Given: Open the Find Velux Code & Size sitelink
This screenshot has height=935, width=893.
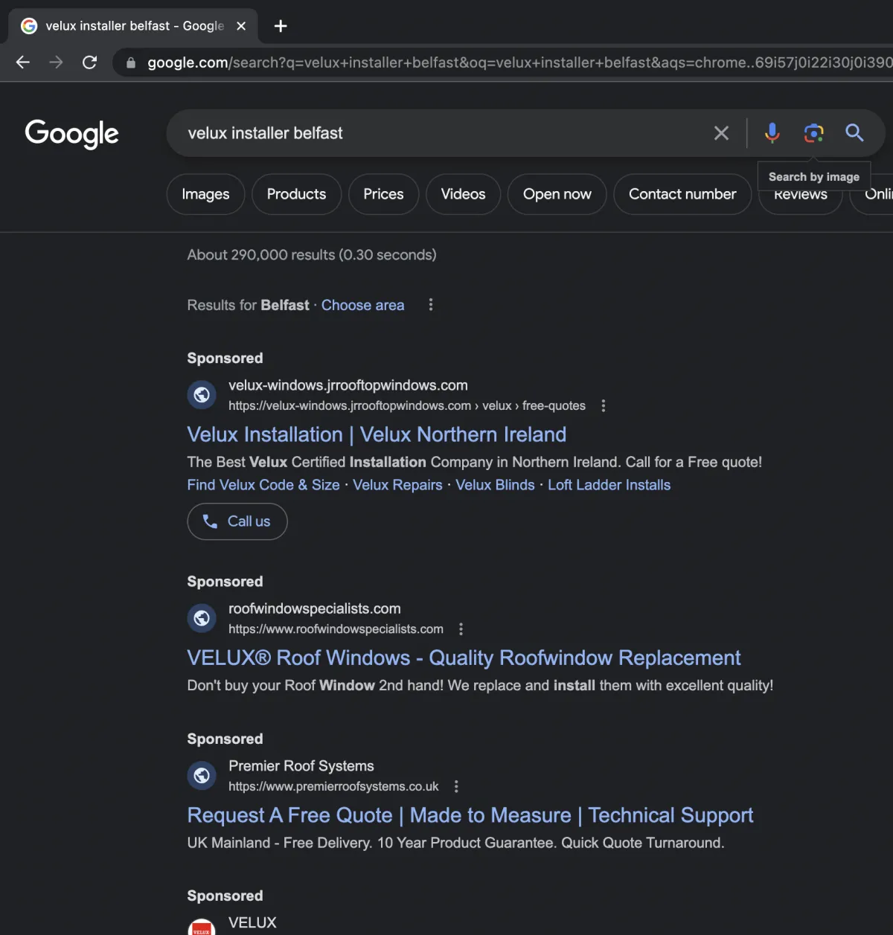Looking at the screenshot, I should pos(263,485).
